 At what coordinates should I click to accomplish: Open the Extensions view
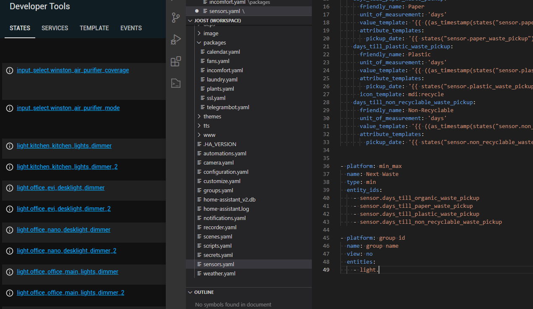(175, 61)
